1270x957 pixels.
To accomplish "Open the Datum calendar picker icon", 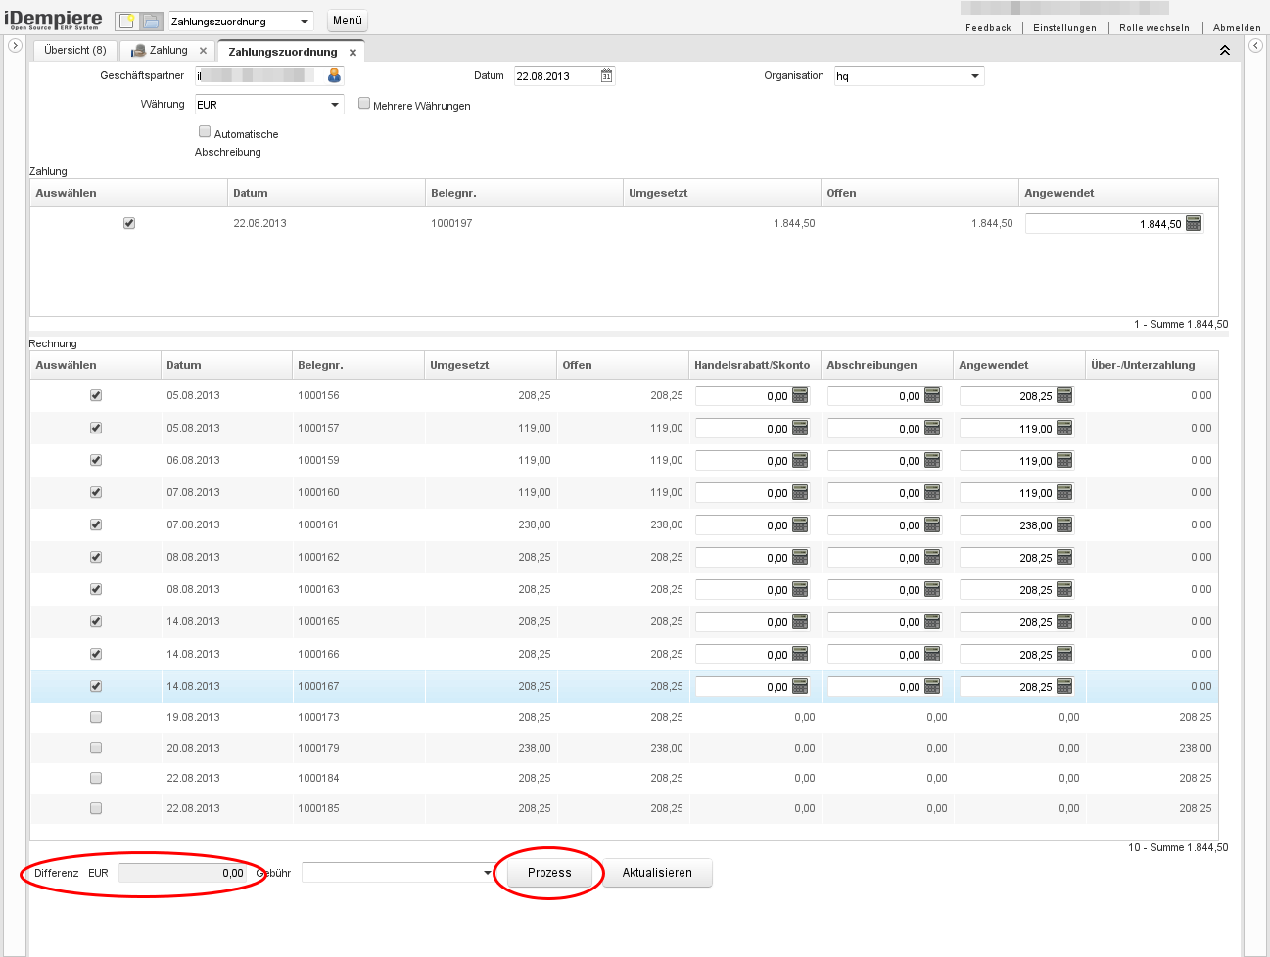I will [607, 75].
